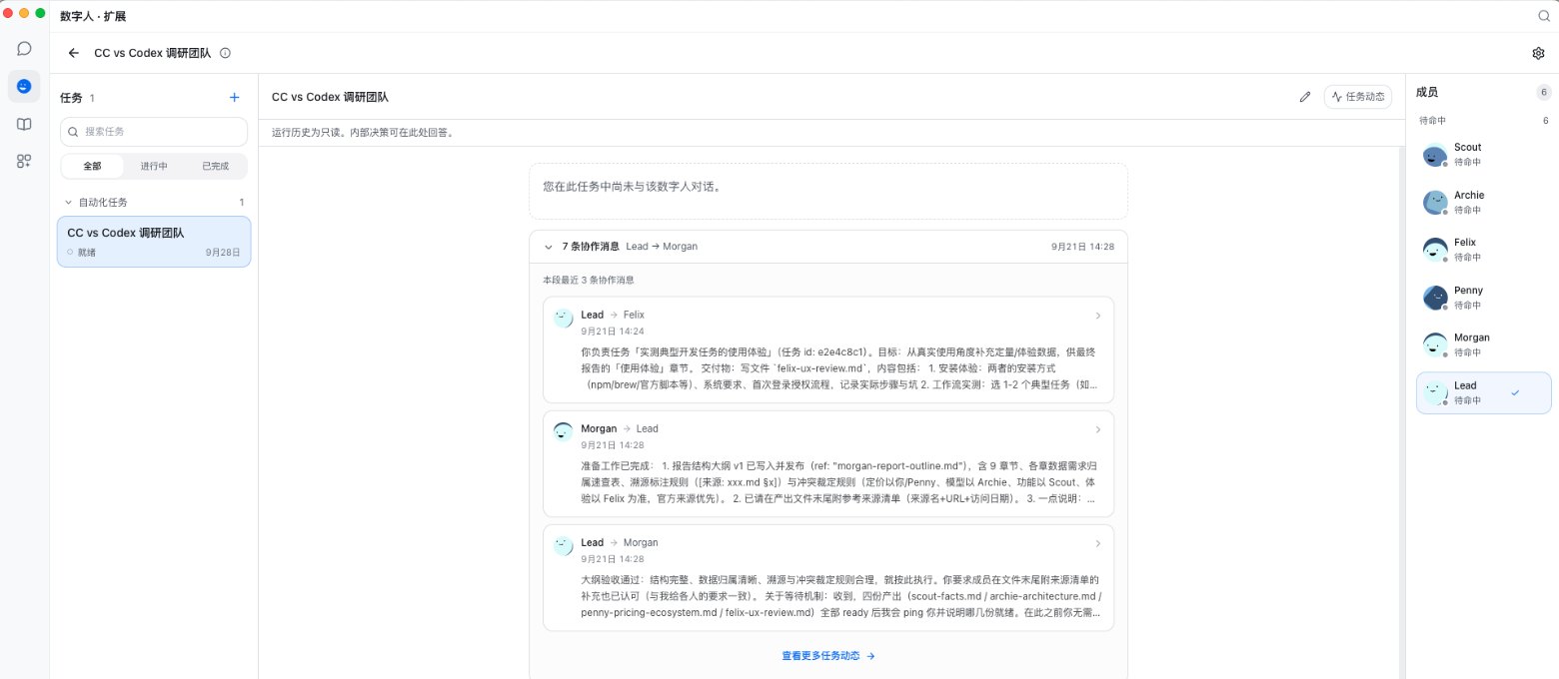
Task: Click the checkmark on Lead member
Action: pyautogui.click(x=1515, y=392)
